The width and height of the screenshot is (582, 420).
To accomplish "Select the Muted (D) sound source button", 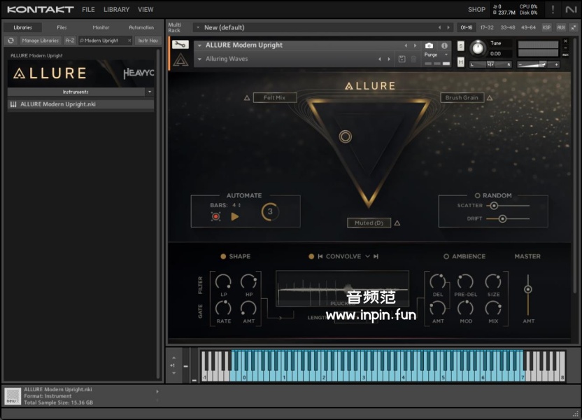I will point(369,223).
